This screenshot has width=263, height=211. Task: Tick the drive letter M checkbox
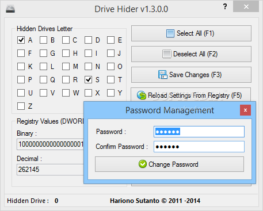66,67
